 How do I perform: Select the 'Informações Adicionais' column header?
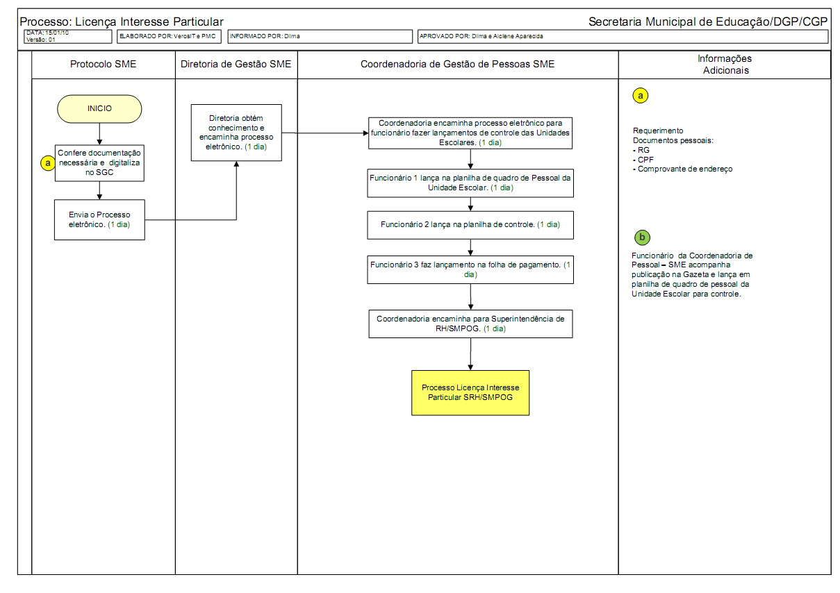click(x=725, y=65)
